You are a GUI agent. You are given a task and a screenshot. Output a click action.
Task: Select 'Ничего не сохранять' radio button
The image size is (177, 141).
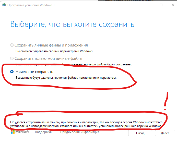pos(12,72)
